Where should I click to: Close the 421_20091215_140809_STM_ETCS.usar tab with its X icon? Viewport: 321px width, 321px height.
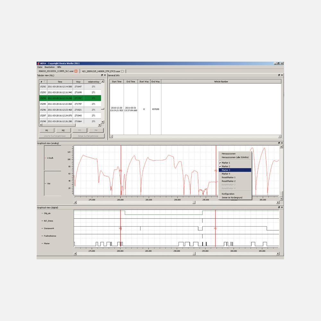pos(122,71)
